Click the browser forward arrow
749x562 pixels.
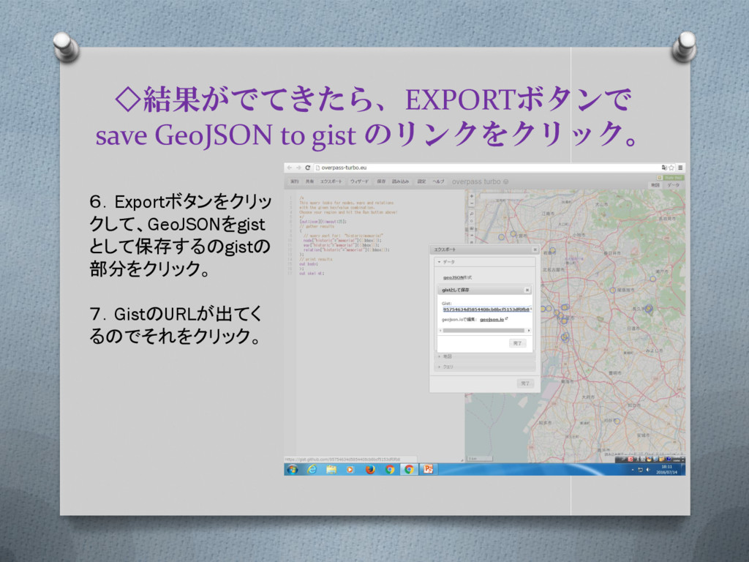(298, 168)
